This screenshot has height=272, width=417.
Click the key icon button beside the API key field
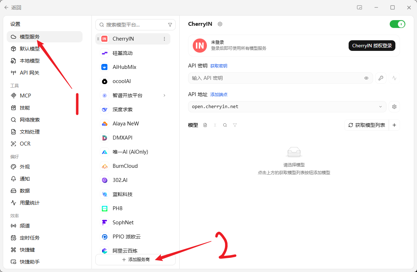[x=381, y=78]
